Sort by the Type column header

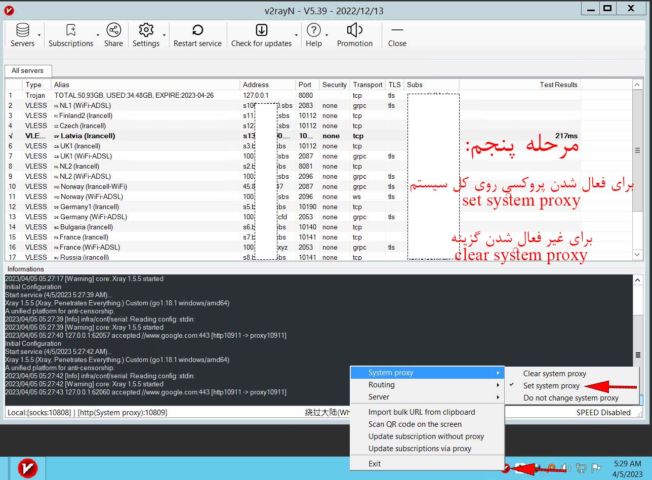(x=36, y=85)
